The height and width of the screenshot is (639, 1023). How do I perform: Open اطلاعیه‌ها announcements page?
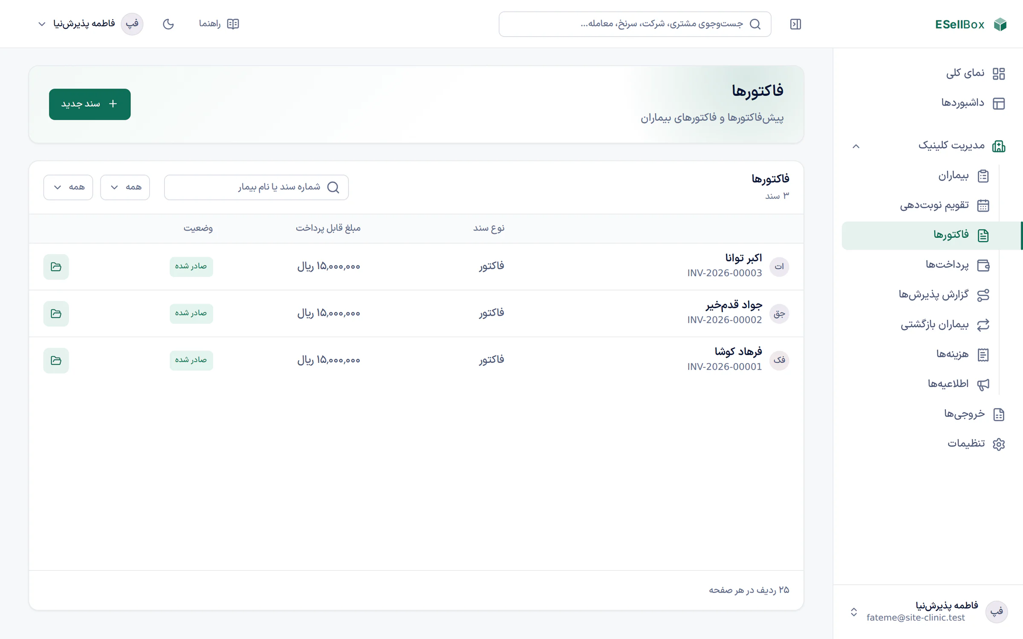(958, 384)
